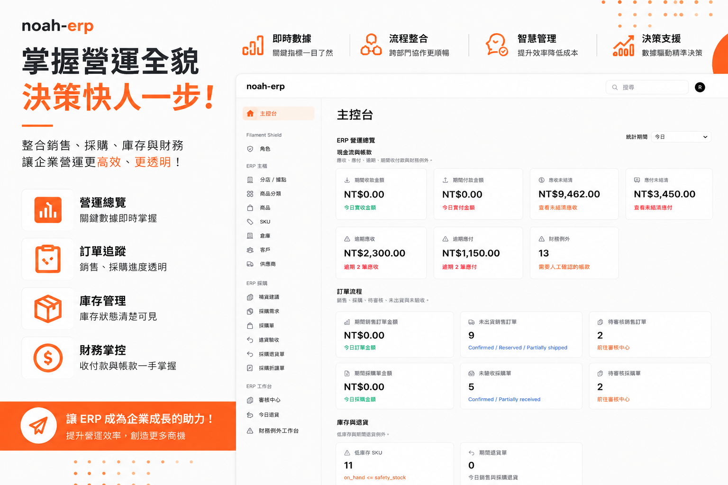Click the 採購單 bag icon
The height and width of the screenshot is (485, 728).
pos(250,326)
